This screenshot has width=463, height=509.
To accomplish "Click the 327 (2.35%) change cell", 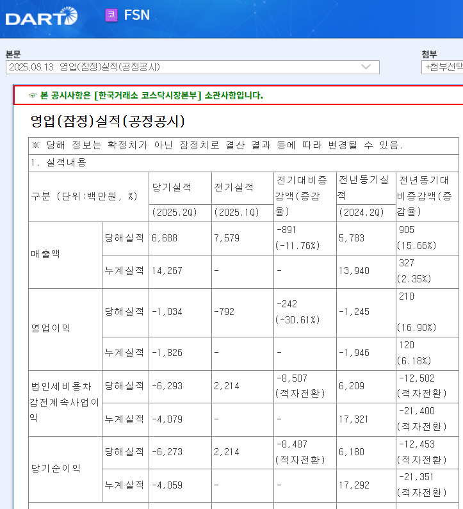I will (427, 271).
